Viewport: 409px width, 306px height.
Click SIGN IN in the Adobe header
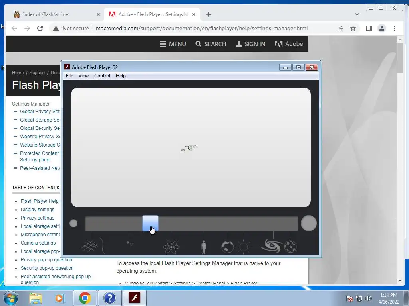tap(250, 44)
